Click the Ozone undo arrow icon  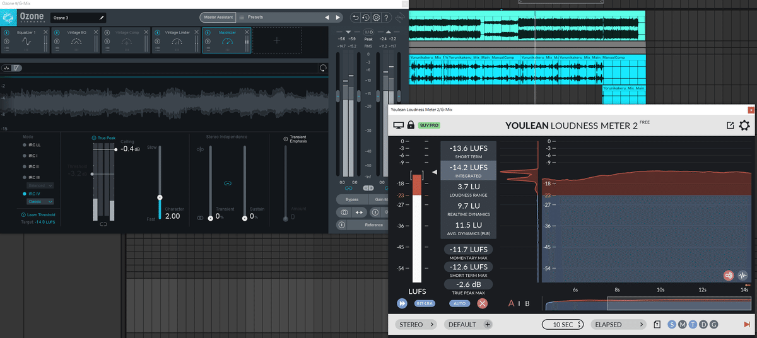click(x=356, y=18)
